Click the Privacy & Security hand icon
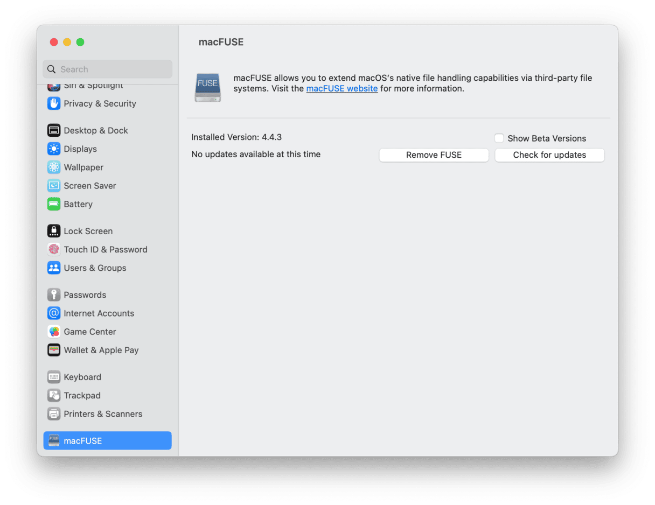This screenshot has width=655, height=505. pyautogui.click(x=54, y=103)
